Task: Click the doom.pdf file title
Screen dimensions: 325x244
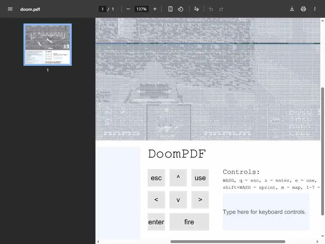Action: [x=30, y=9]
